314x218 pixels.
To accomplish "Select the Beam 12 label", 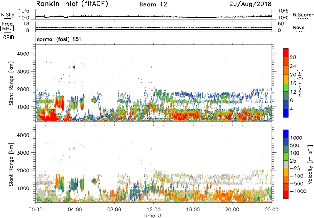I will point(153,4).
